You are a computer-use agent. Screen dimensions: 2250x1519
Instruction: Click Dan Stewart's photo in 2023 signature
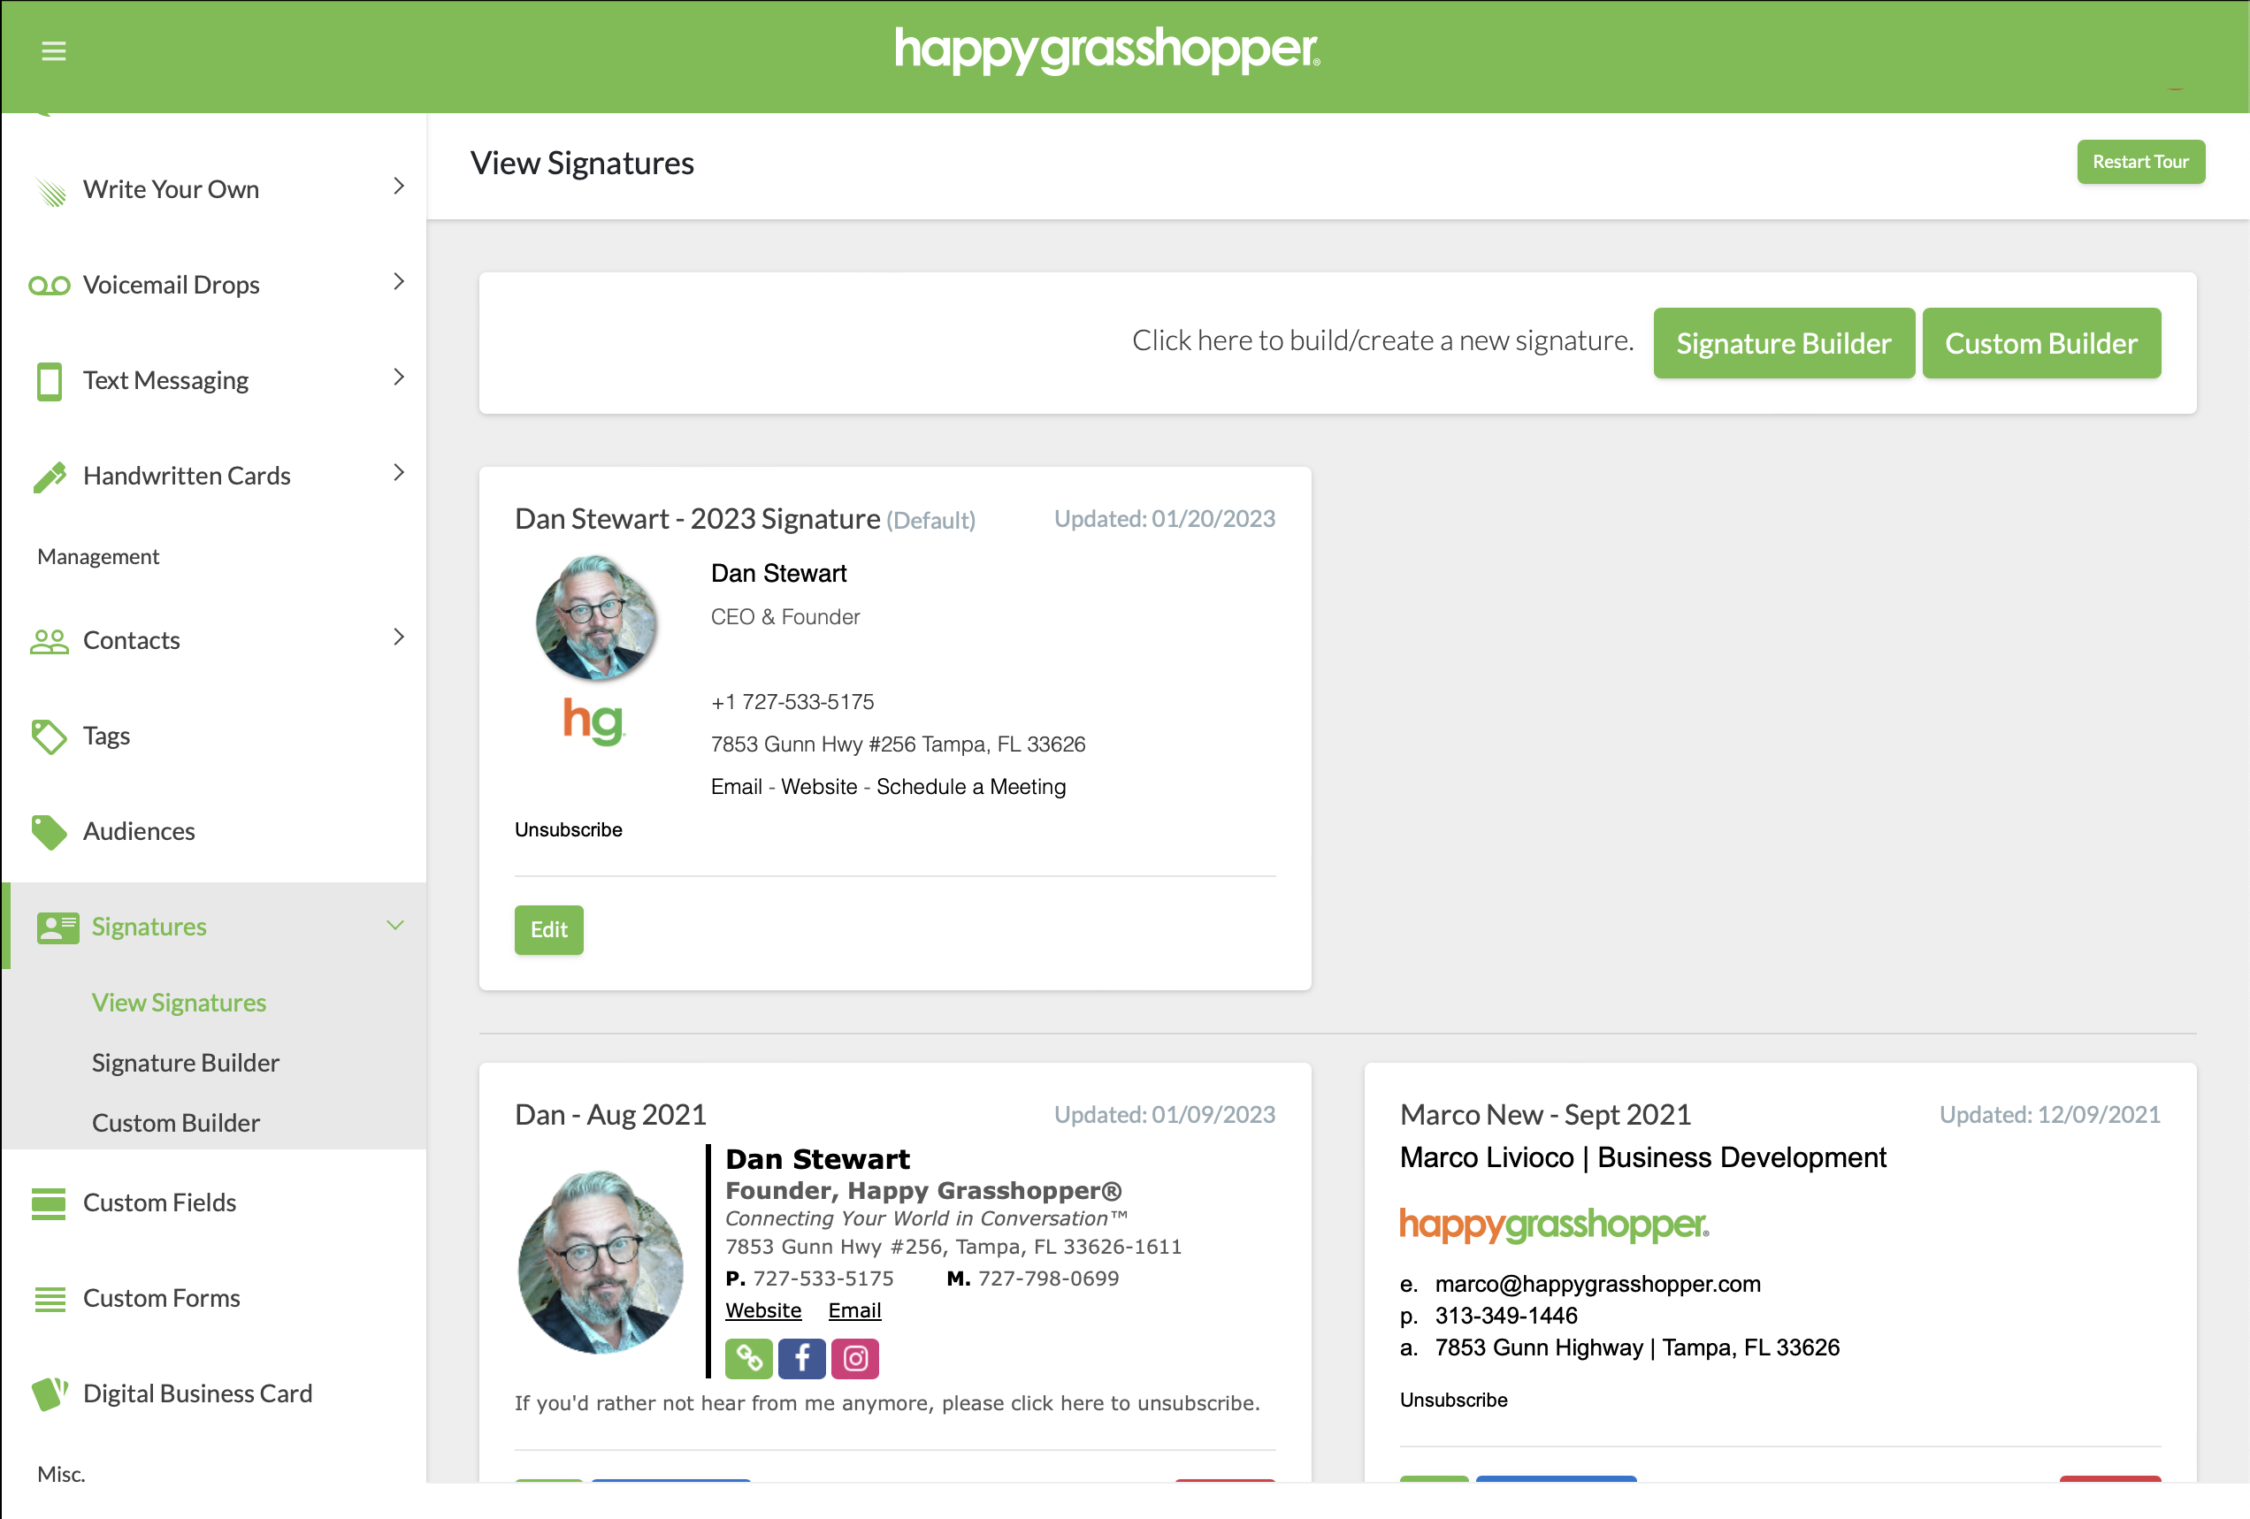(596, 618)
